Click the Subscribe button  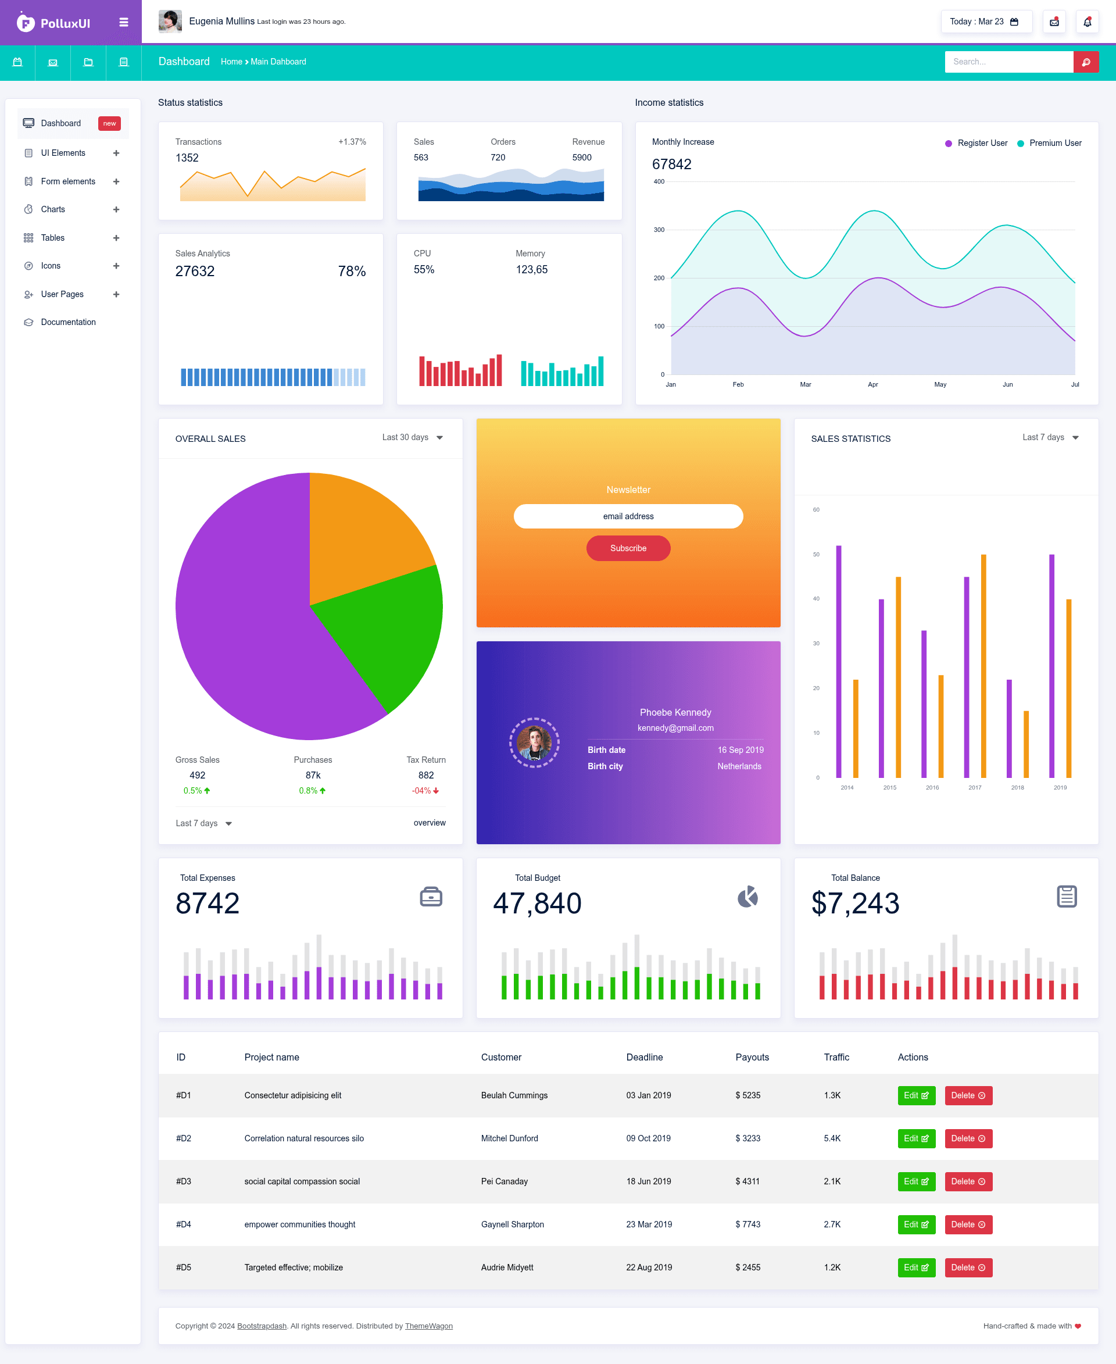click(x=628, y=548)
